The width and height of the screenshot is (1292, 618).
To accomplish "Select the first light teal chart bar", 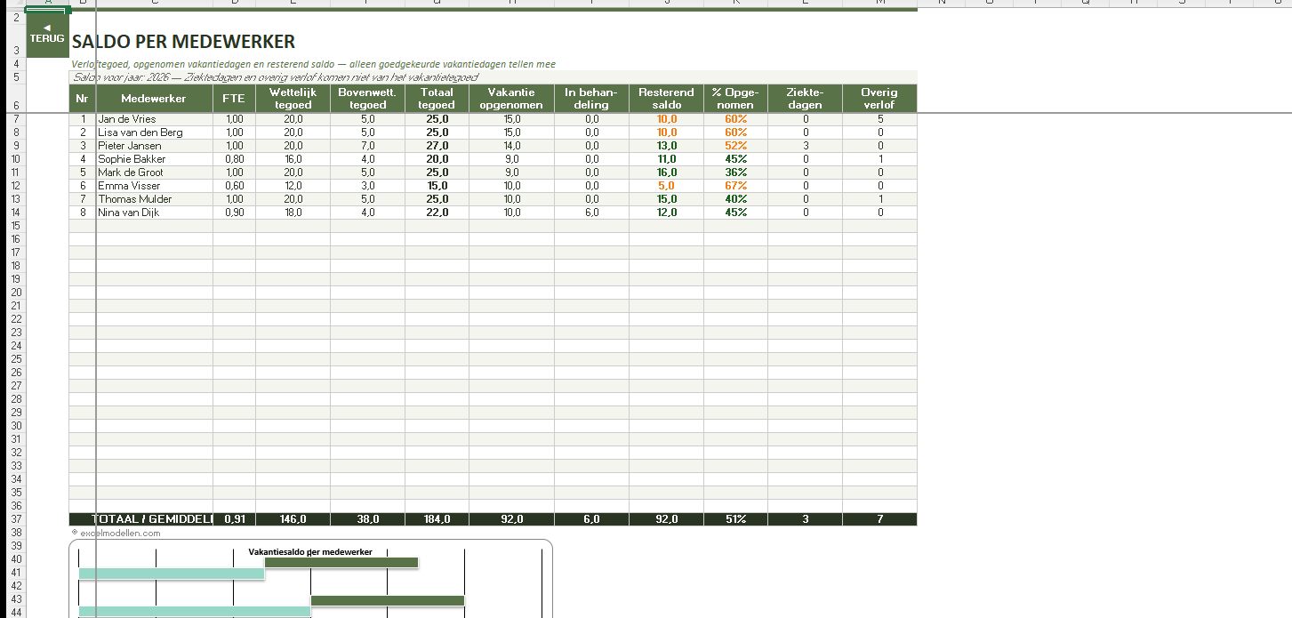I will tap(171, 574).
